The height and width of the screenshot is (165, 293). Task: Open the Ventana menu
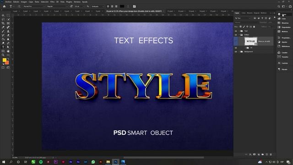[77, 2]
